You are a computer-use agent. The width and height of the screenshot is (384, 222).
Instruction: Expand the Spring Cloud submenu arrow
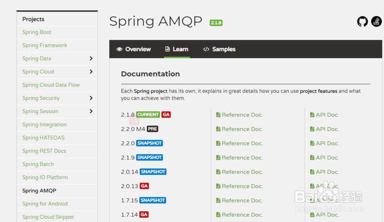tap(91, 72)
